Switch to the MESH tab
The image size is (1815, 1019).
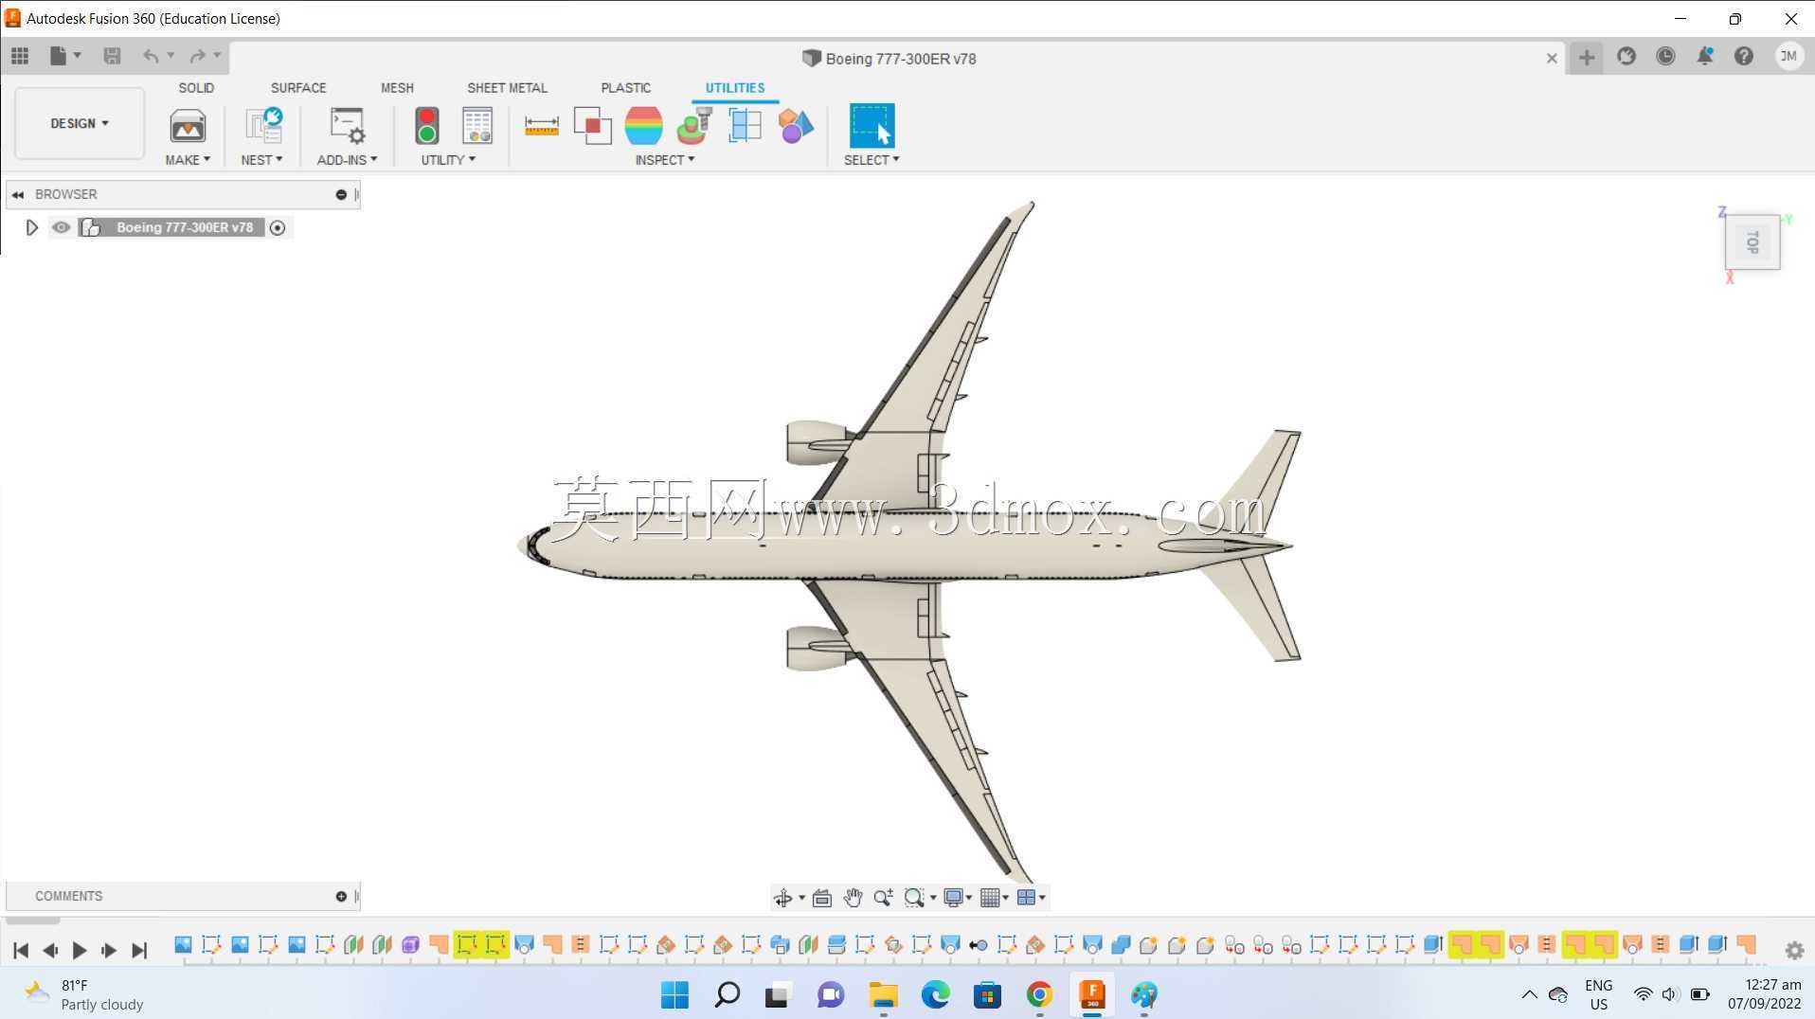[397, 87]
